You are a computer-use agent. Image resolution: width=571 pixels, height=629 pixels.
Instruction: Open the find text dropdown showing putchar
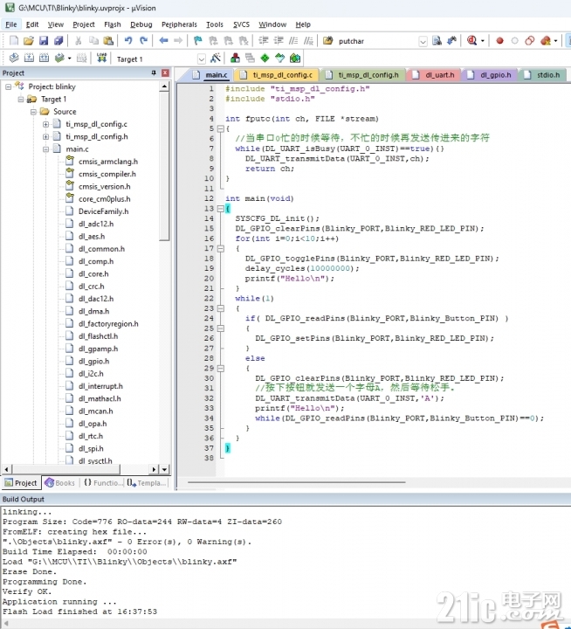tap(423, 41)
